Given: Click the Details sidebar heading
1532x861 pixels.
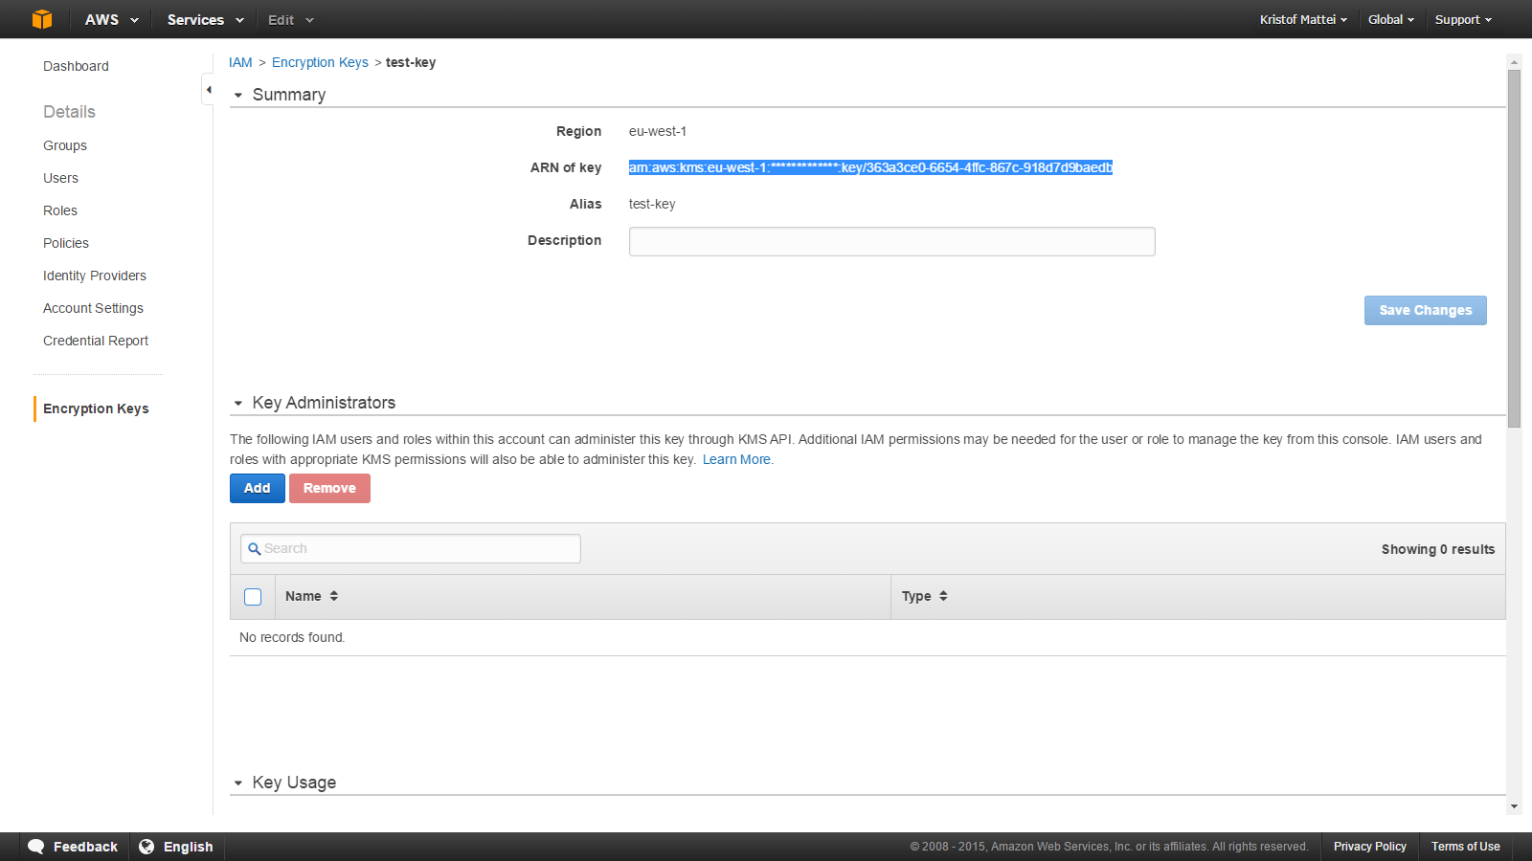Looking at the screenshot, I should click(69, 112).
